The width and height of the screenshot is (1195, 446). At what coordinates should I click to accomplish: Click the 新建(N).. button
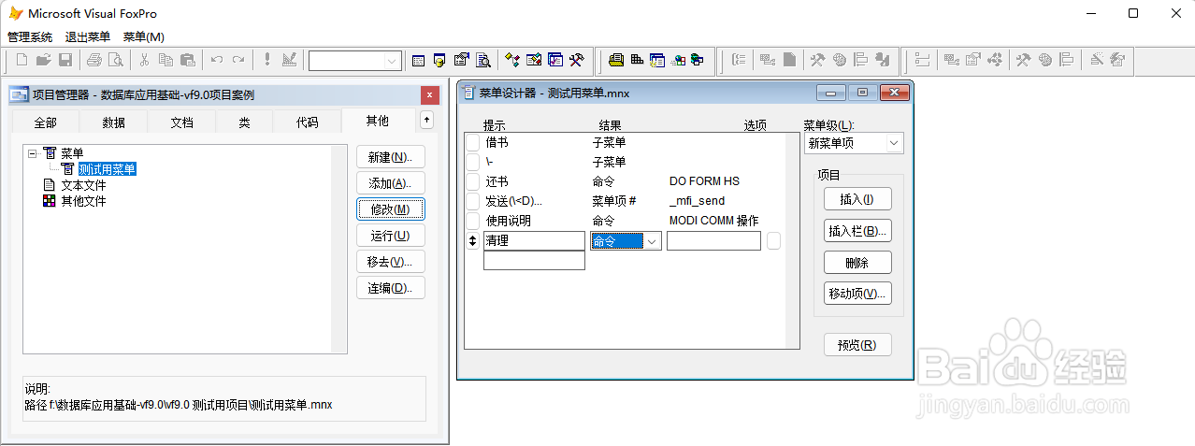pos(391,157)
